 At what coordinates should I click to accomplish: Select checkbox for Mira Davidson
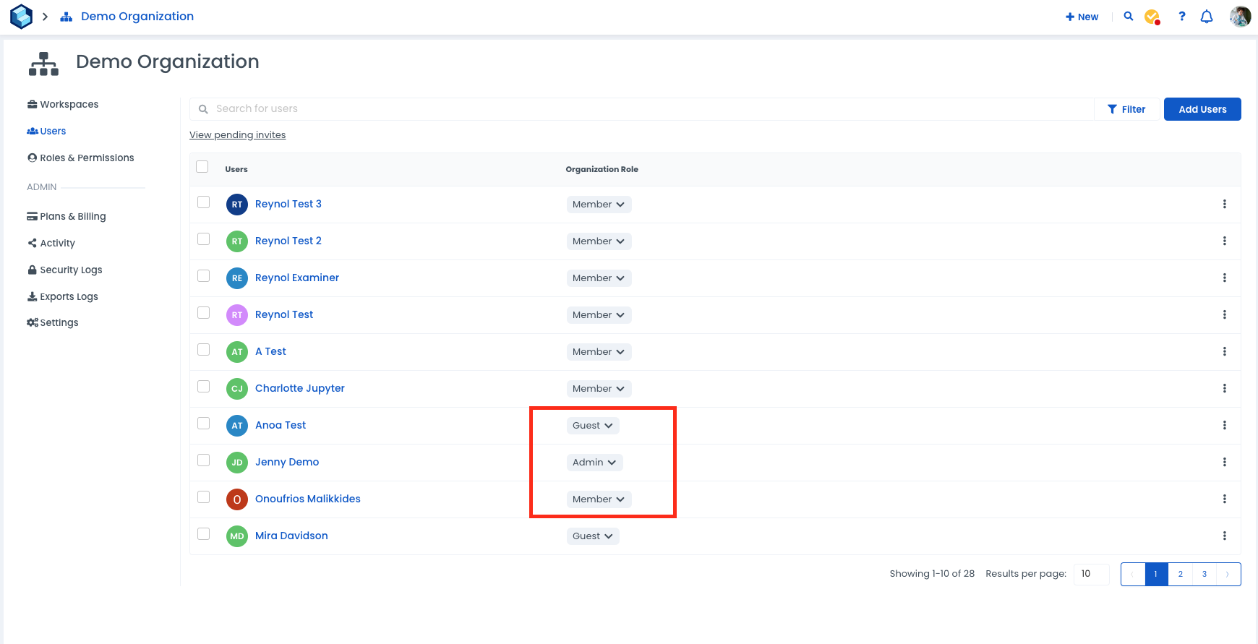tap(204, 534)
